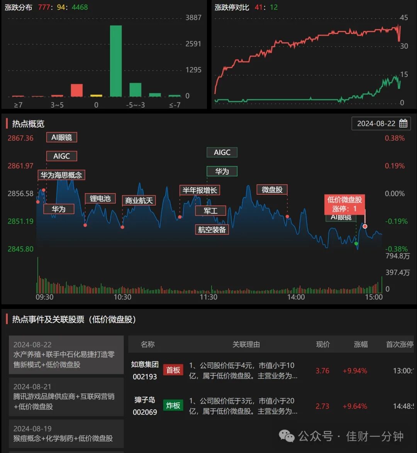Click 如意集团 price 3.76

click(x=322, y=371)
